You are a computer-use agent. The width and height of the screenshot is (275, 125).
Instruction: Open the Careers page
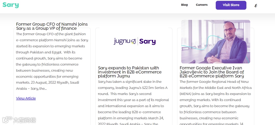(x=202, y=5)
